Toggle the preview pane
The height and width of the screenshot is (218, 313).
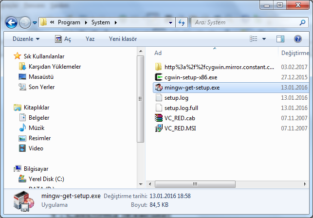tap(280, 39)
